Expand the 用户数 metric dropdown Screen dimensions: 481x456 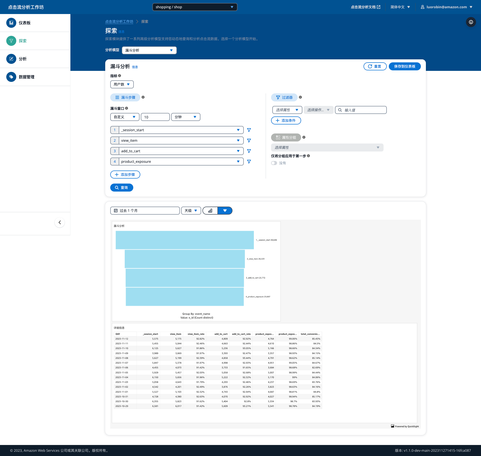click(122, 84)
